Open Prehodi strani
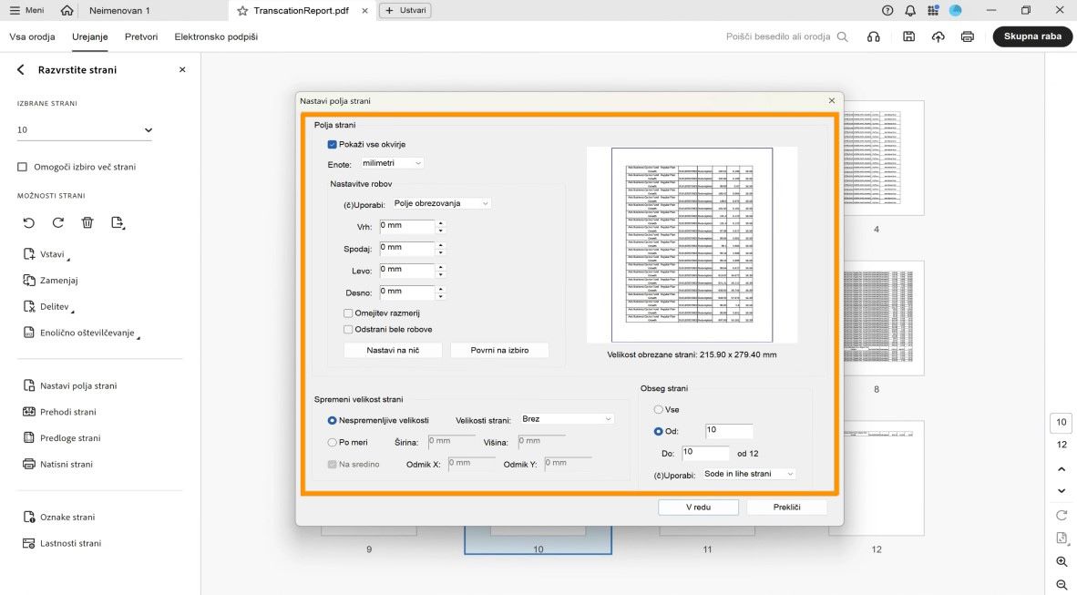 tap(60, 412)
